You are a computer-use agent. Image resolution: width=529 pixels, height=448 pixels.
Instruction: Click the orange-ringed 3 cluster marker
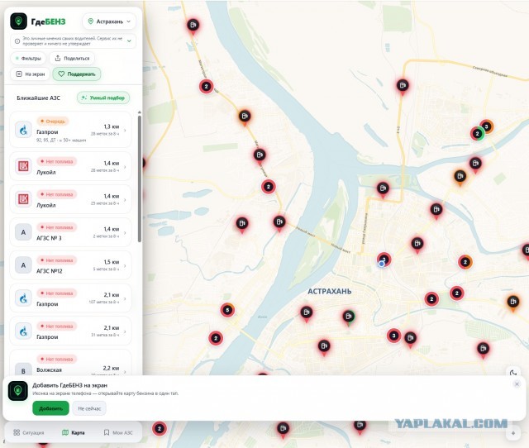(x=487, y=126)
